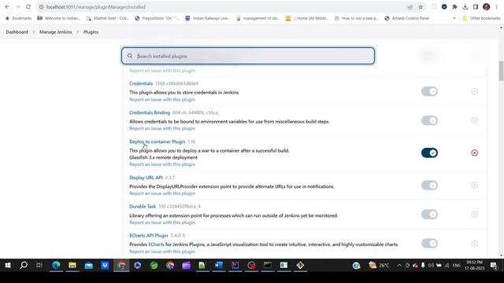Open the ECharts API Plugin link
504x283 pixels.
coord(149,236)
